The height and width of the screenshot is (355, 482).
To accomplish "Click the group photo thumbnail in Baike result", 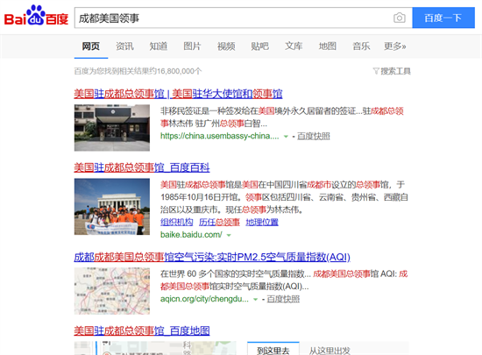I will (112, 207).
